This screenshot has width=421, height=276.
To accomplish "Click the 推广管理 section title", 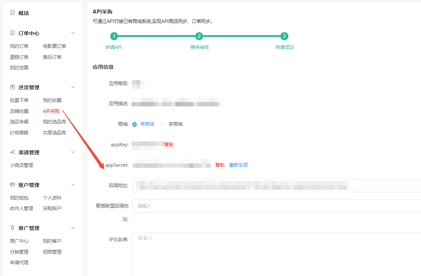I will coord(29,228).
